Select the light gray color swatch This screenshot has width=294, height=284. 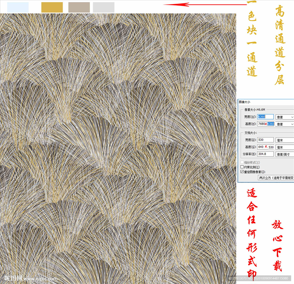tap(104, 7)
